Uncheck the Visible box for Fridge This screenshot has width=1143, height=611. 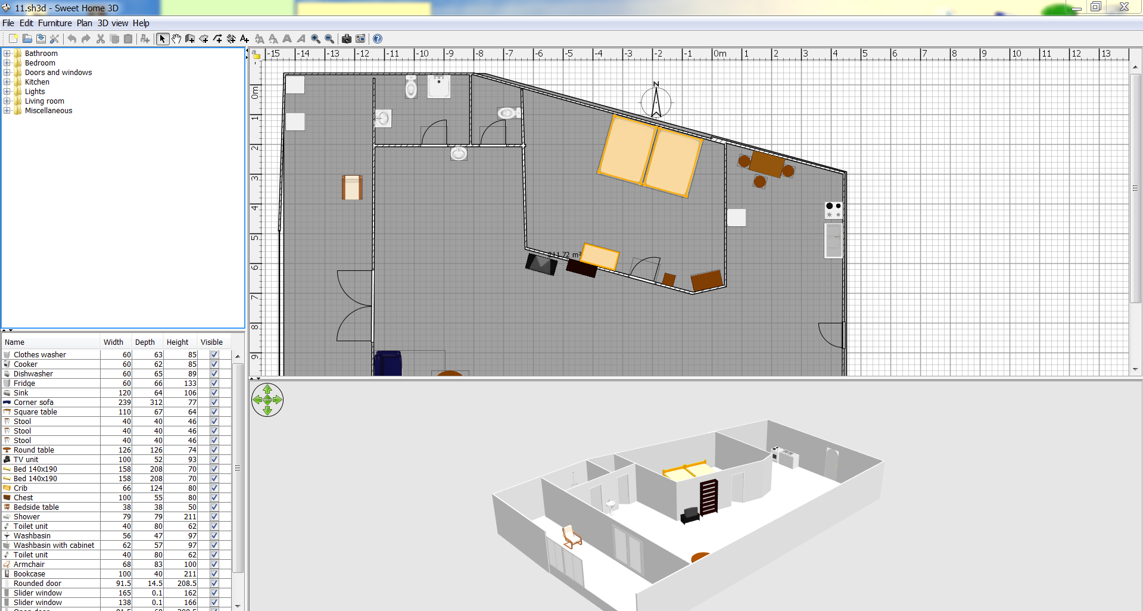(214, 384)
